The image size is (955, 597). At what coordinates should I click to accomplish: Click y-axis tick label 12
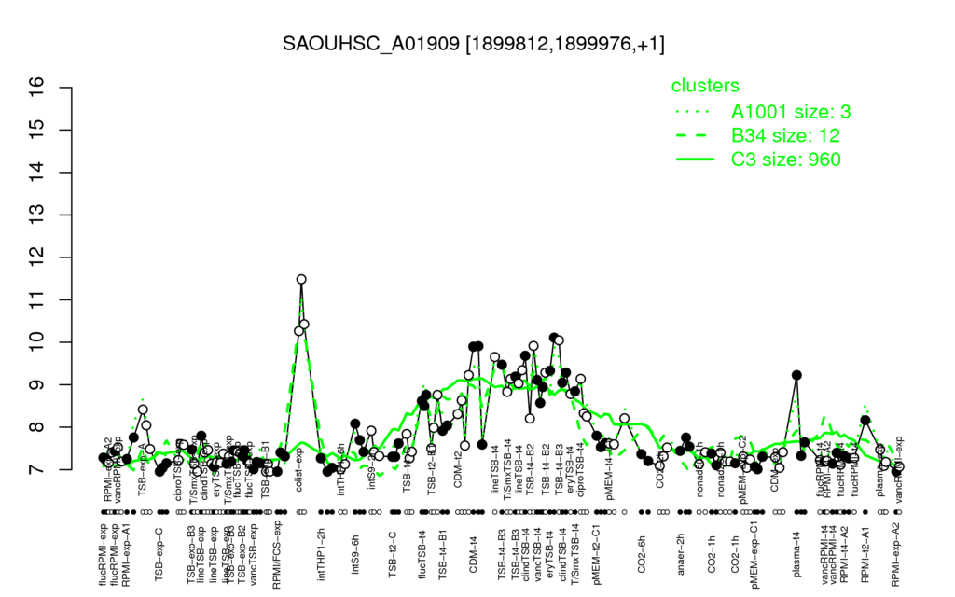point(36,257)
